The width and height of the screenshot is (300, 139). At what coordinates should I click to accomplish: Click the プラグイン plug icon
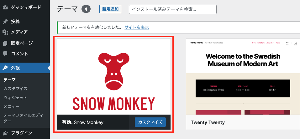(5, 133)
